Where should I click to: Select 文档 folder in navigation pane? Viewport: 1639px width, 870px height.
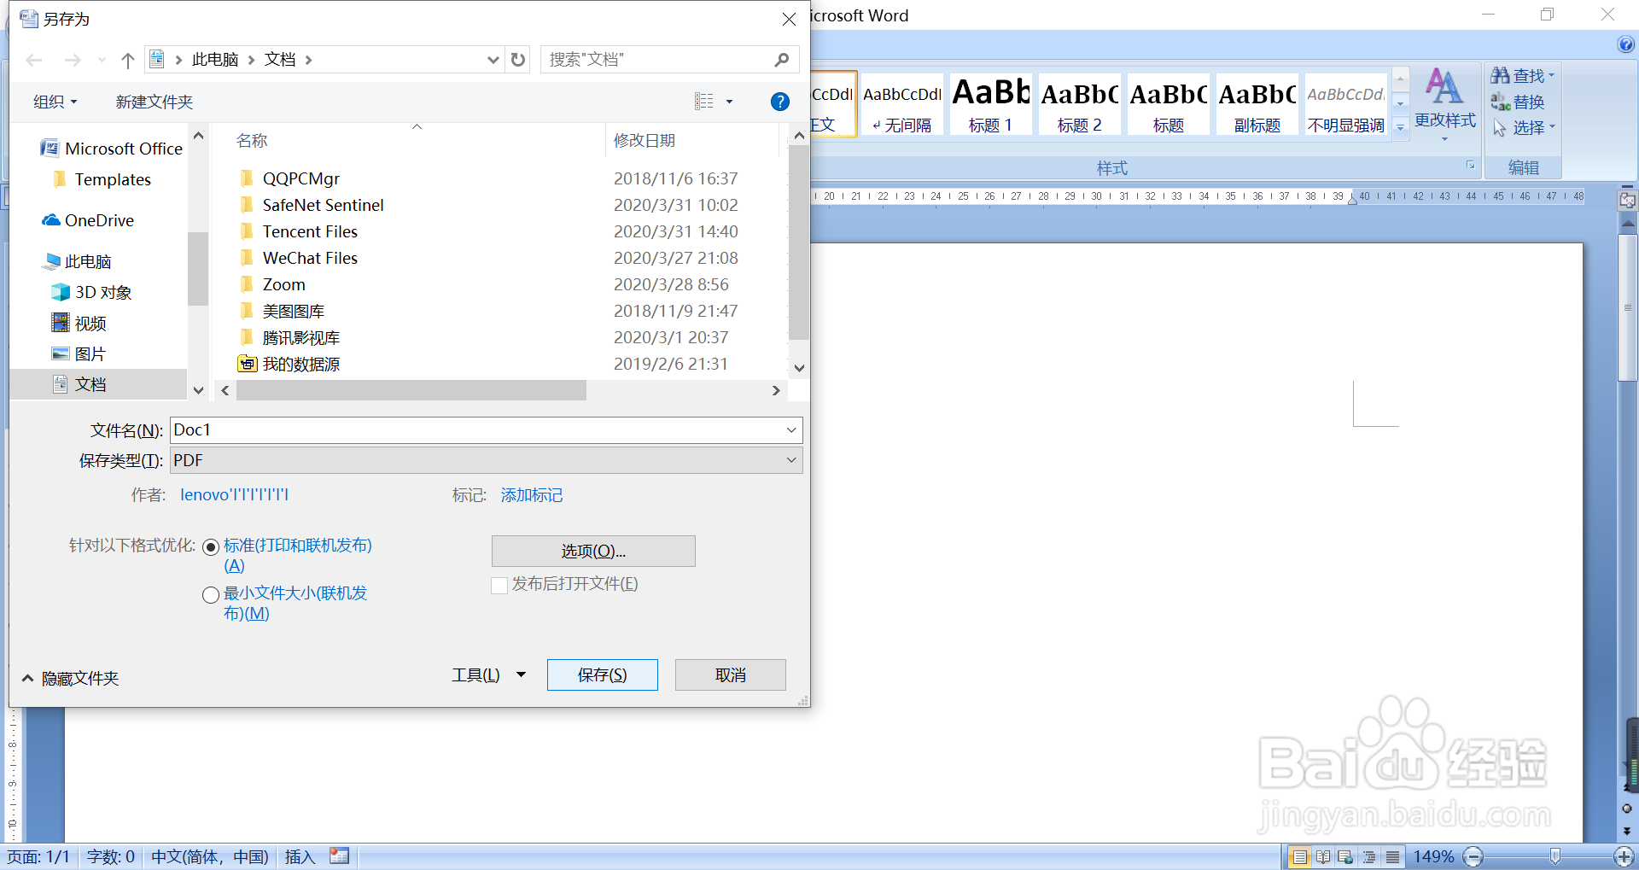tap(79, 384)
